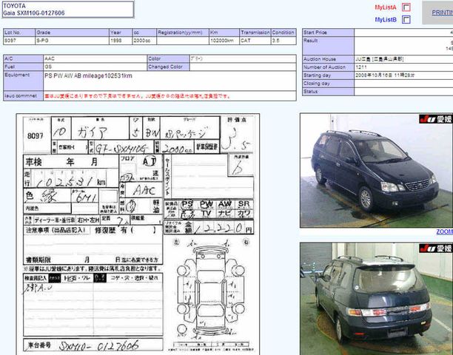This screenshot has height=355, width=453.
Task: Open the PRINTING link
Action: [x=443, y=13]
